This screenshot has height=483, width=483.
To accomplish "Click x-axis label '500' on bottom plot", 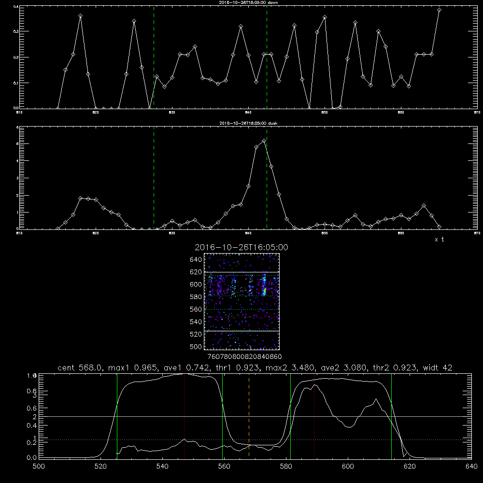I will point(39,467).
